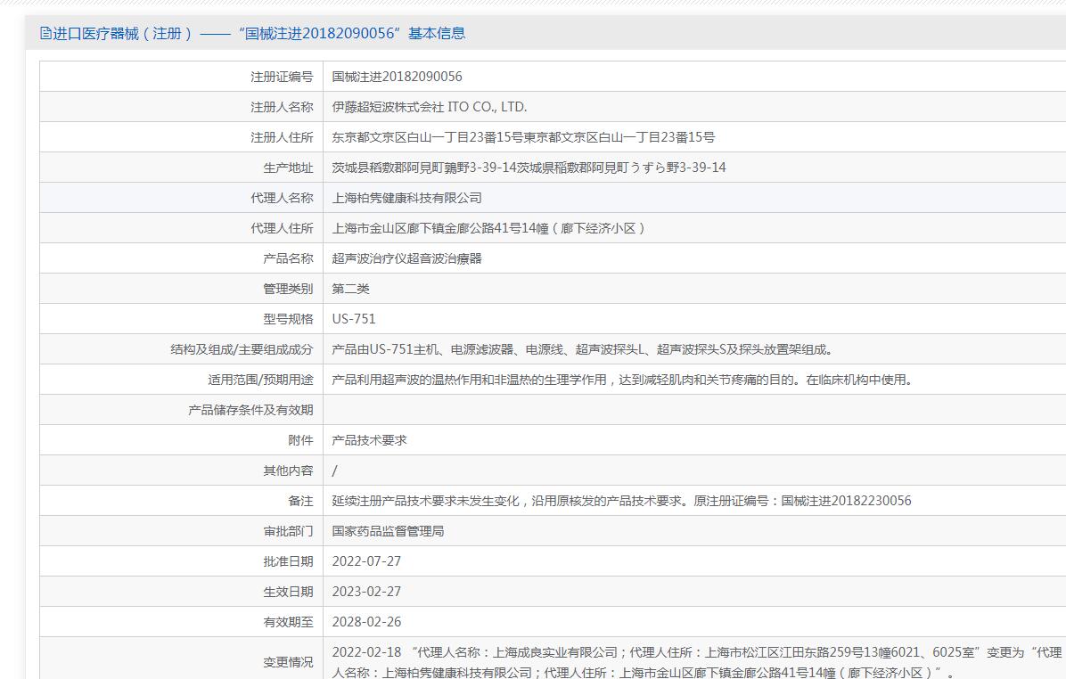This screenshot has width=1066, height=679.
Task: Click the header title 进口医疗器械(注册)基本信息
Action: pyautogui.click(x=259, y=33)
